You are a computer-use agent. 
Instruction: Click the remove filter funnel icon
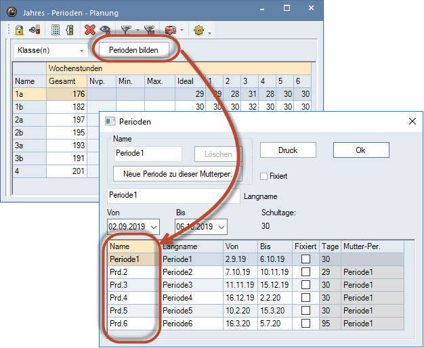pyautogui.click(x=149, y=30)
